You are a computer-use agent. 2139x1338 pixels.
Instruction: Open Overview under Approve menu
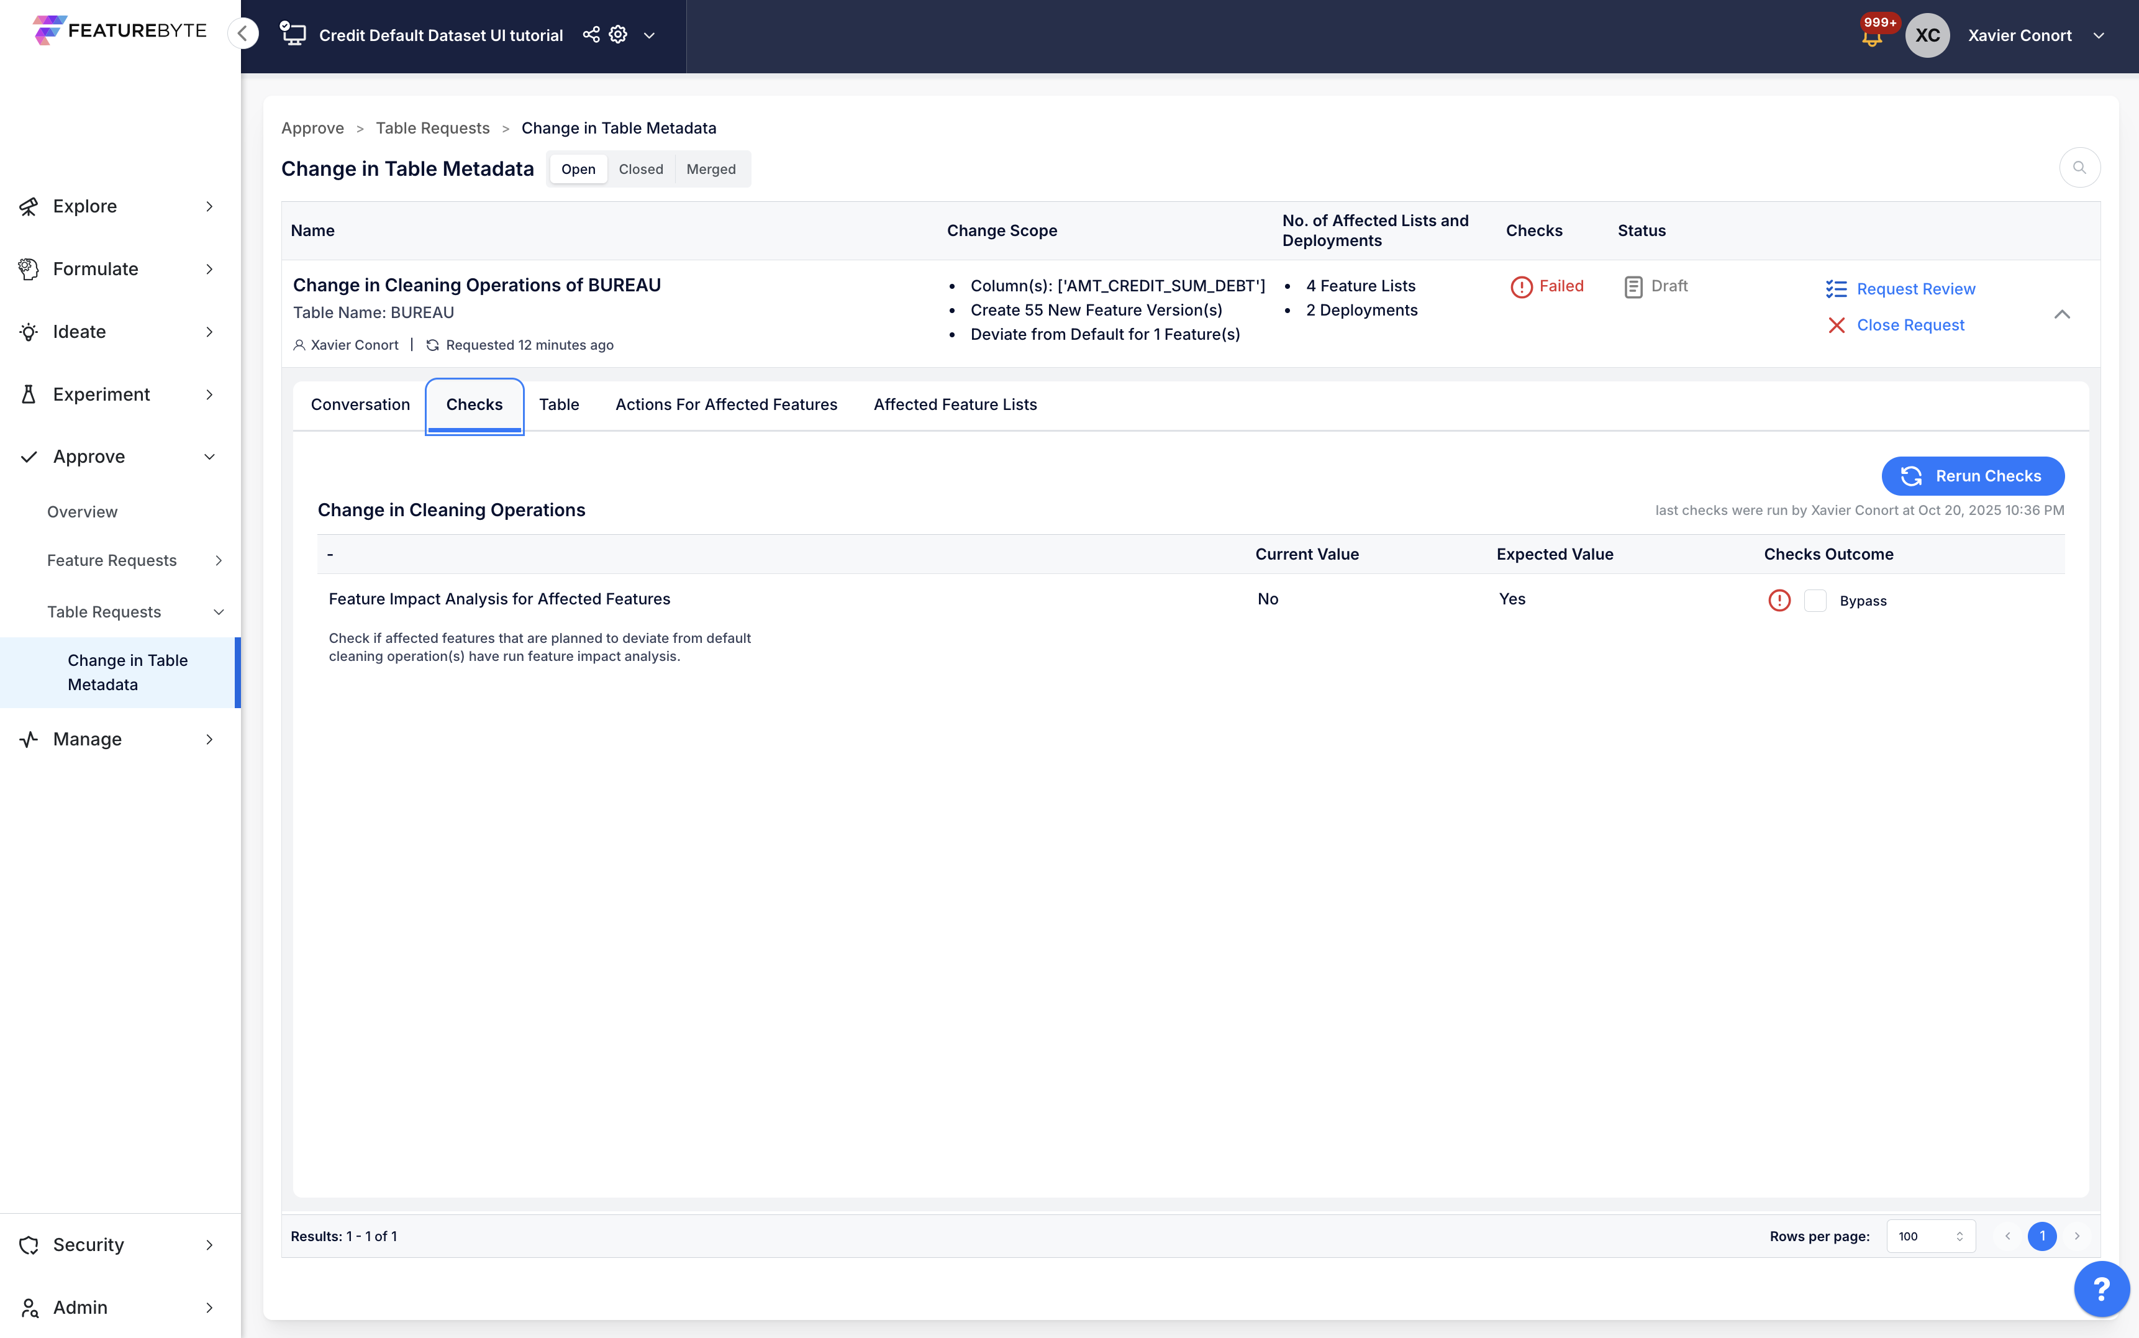pyautogui.click(x=82, y=511)
